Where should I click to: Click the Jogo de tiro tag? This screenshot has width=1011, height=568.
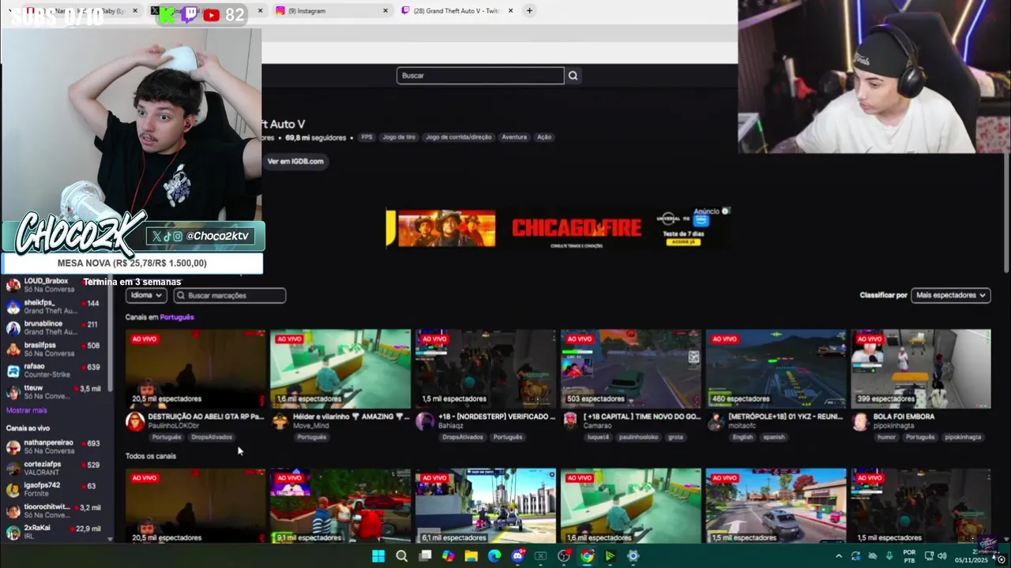click(x=399, y=137)
